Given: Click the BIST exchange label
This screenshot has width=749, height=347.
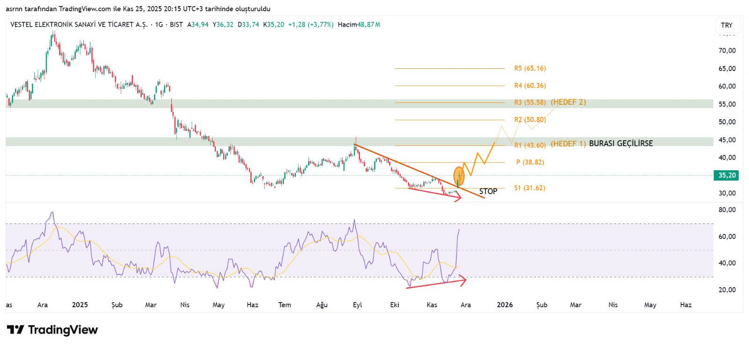Looking at the screenshot, I should coord(176,24).
